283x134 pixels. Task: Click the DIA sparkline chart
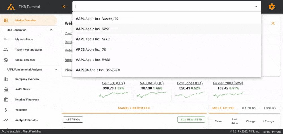(x=190, y=95)
